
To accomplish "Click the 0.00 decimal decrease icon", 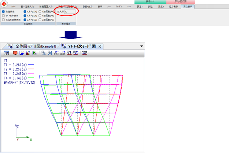I will coord(56,53).
